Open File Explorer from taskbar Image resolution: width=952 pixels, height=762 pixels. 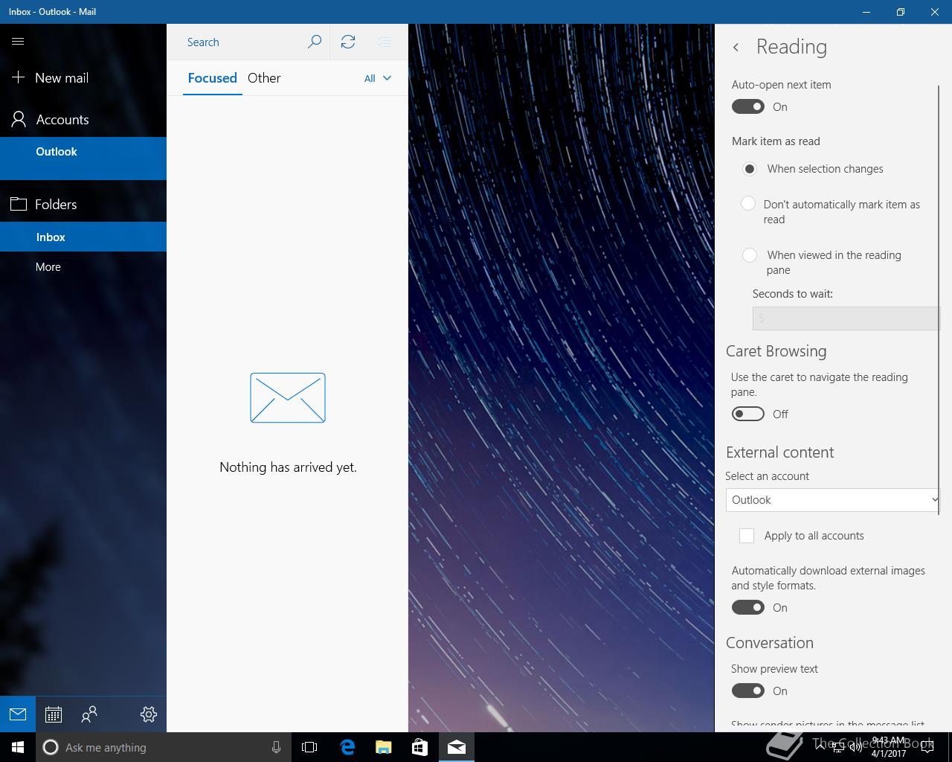(384, 747)
